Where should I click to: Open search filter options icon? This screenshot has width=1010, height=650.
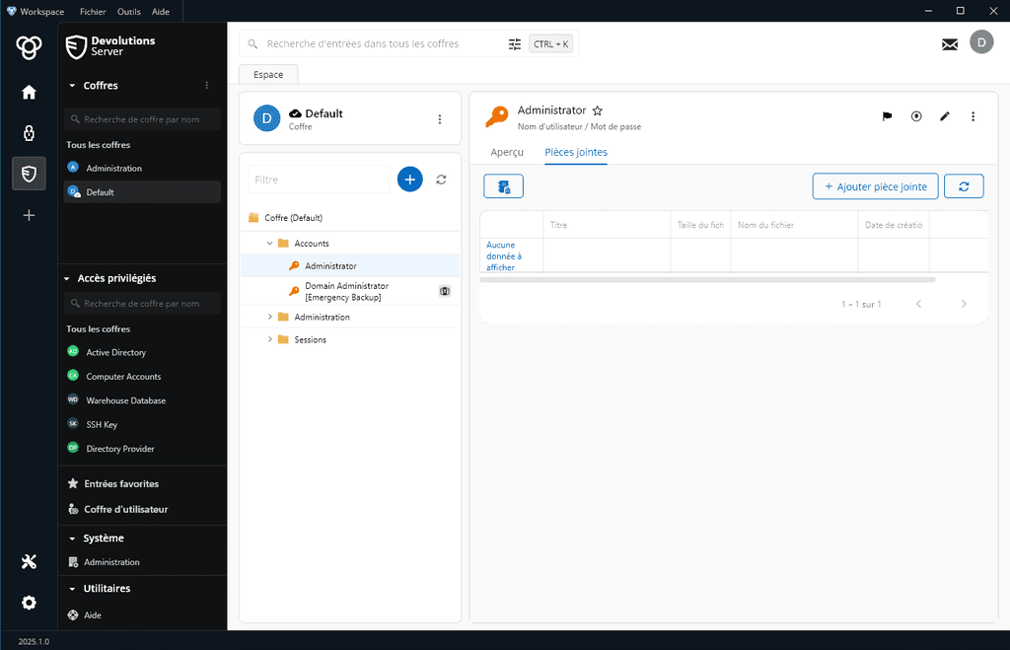pyautogui.click(x=514, y=44)
